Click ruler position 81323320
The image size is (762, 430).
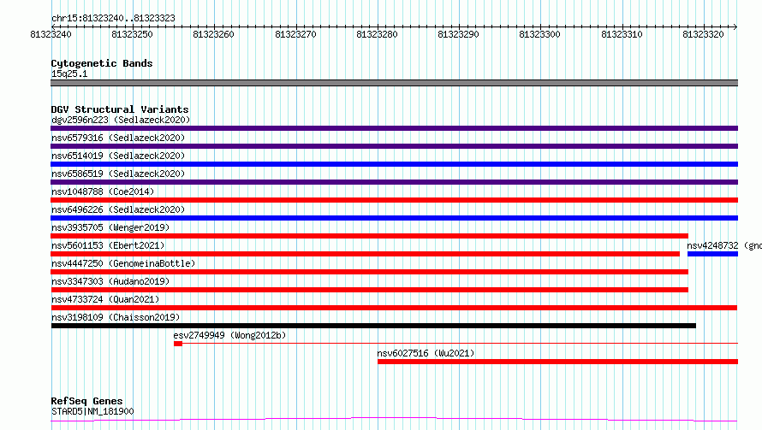[x=703, y=34]
